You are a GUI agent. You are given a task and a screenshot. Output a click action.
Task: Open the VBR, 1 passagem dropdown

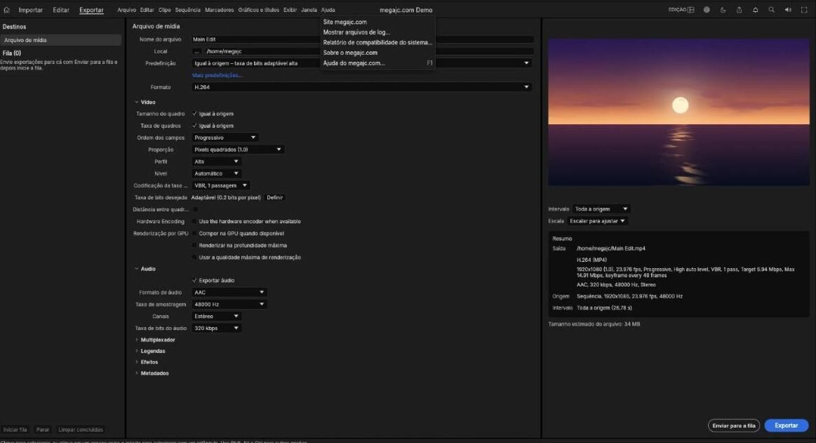220,185
